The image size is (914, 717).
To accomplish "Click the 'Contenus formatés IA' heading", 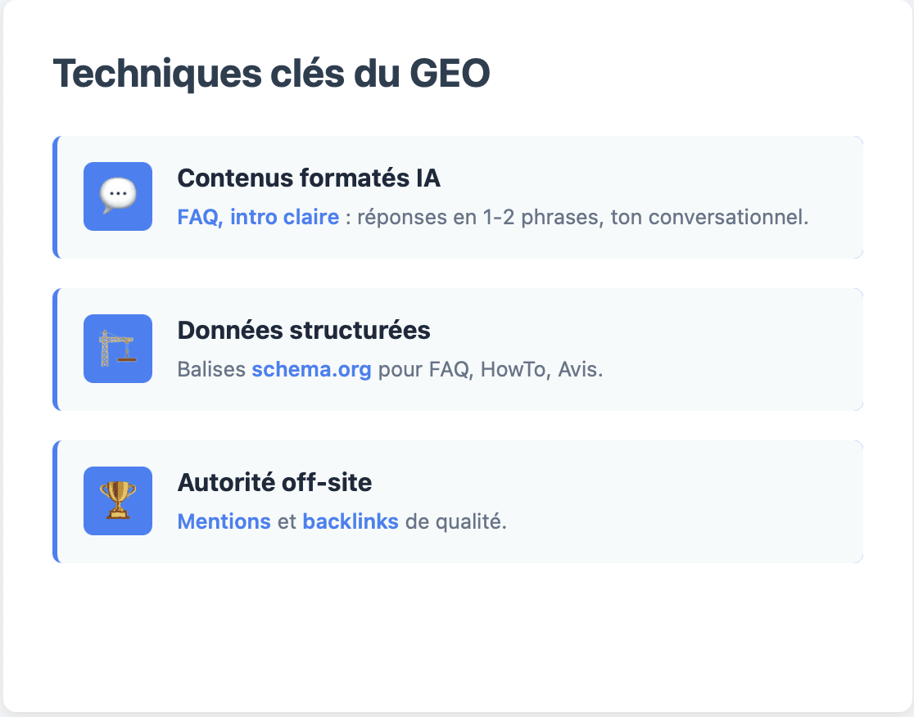I will [x=309, y=178].
